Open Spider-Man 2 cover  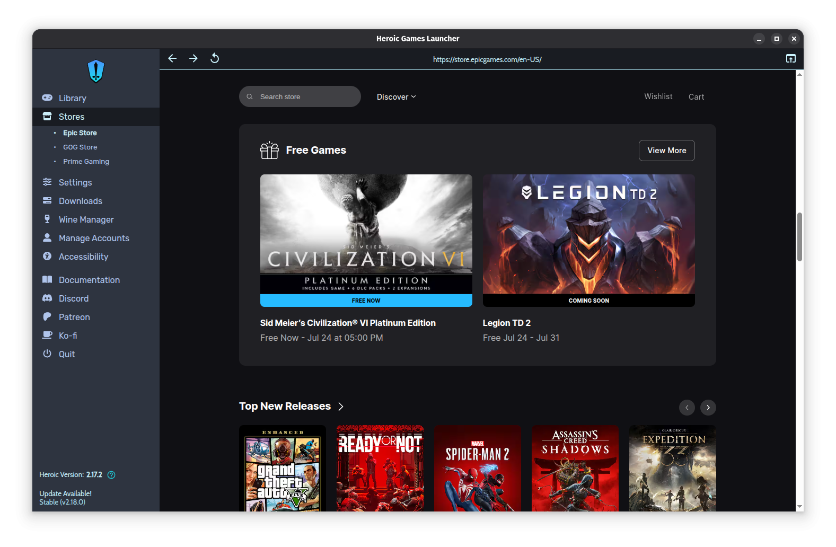478,469
